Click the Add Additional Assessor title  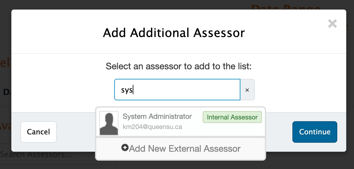point(174,33)
